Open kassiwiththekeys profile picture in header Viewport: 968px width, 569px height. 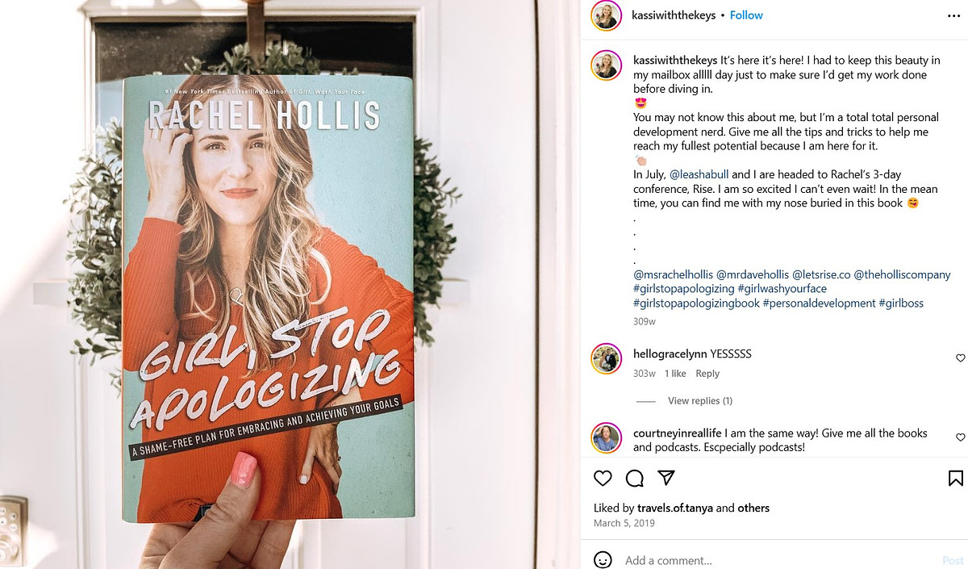click(x=606, y=15)
